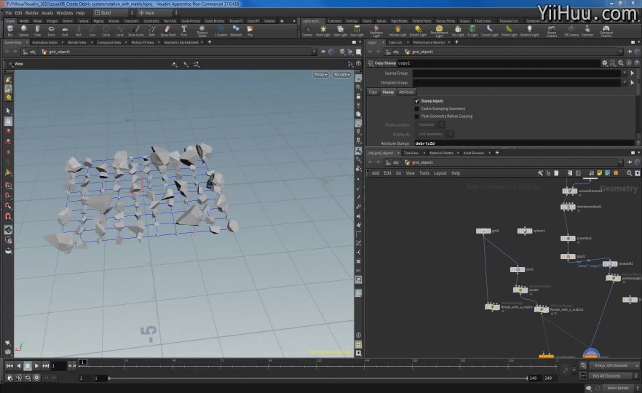Screen dimensions: 642x393
Task: Select the Box shelf tool
Action: coord(10,31)
